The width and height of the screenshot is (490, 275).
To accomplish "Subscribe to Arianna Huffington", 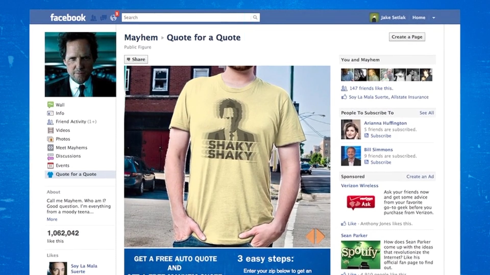I will coord(381,136).
